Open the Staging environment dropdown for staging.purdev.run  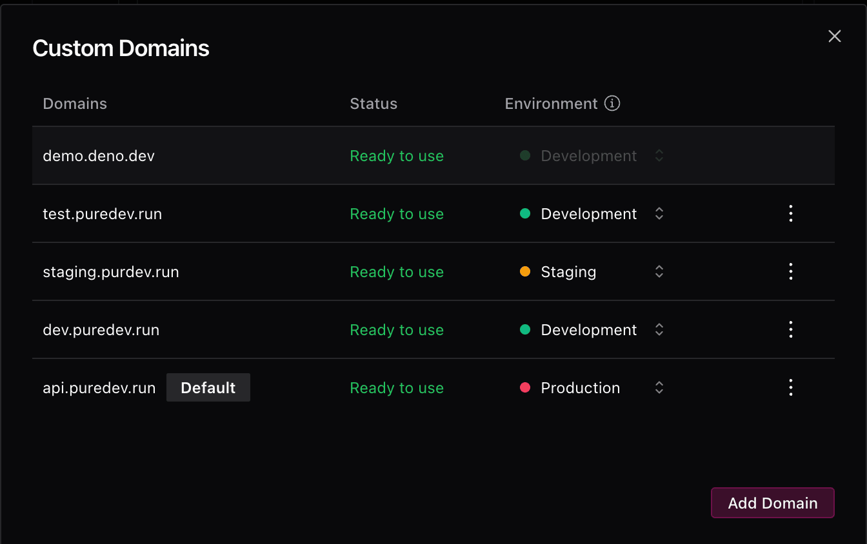point(659,271)
